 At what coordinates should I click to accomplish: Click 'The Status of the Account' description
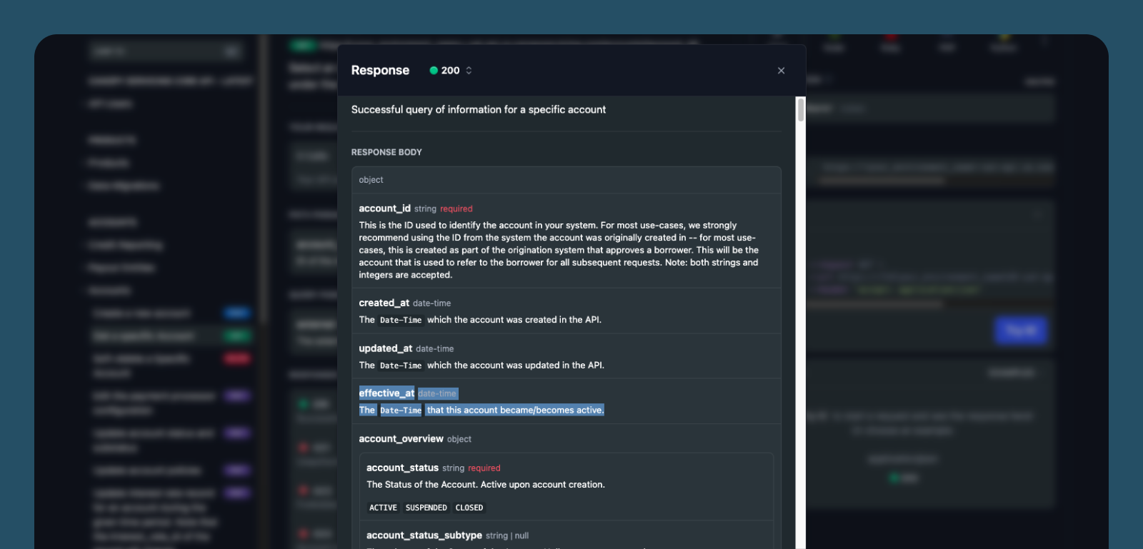[486, 485]
